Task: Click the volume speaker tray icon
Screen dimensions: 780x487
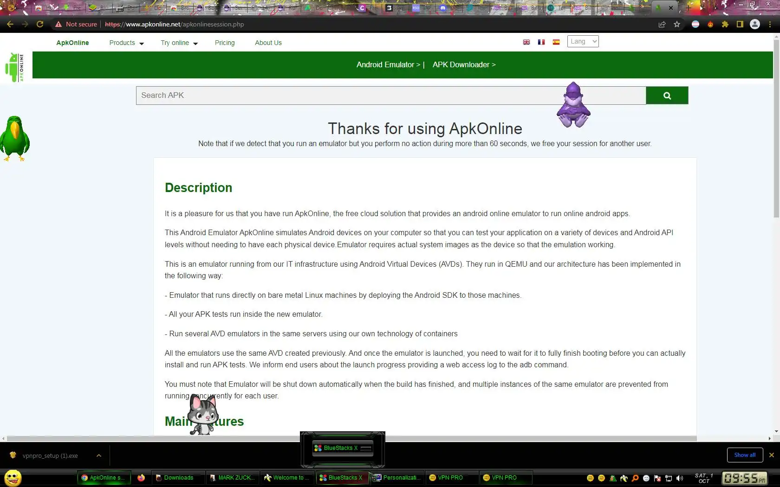Action: click(x=680, y=478)
